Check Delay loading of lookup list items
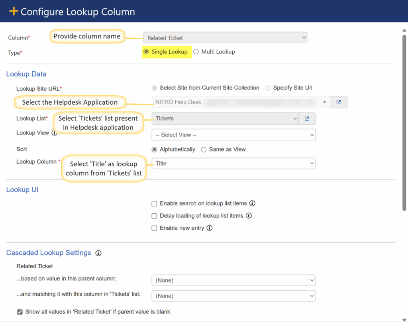Image resolution: width=408 pixels, height=322 pixels. [155, 216]
